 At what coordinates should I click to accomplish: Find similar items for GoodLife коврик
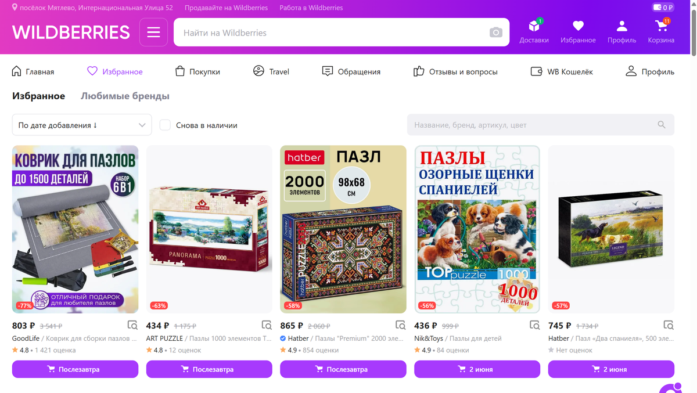tap(132, 325)
